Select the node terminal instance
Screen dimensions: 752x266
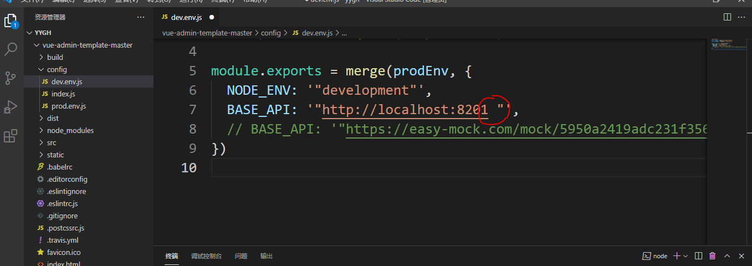pos(654,256)
